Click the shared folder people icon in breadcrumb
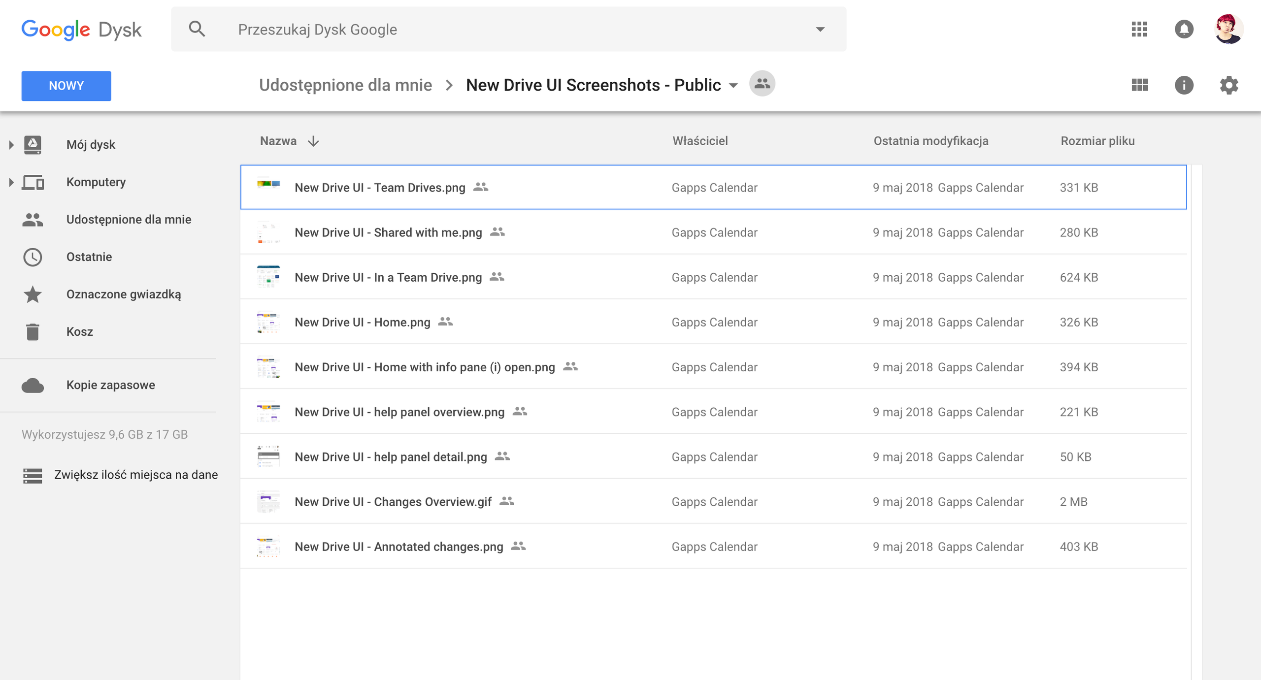1261x680 pixels. (762, 84)
